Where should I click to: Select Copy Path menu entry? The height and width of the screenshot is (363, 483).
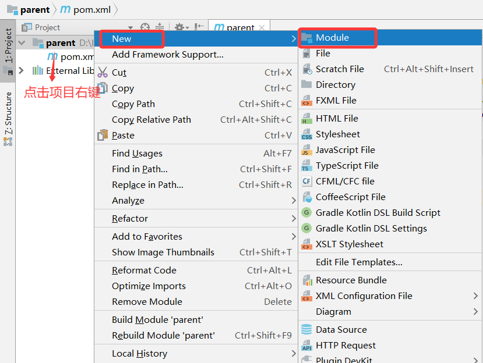click(196, 104)
